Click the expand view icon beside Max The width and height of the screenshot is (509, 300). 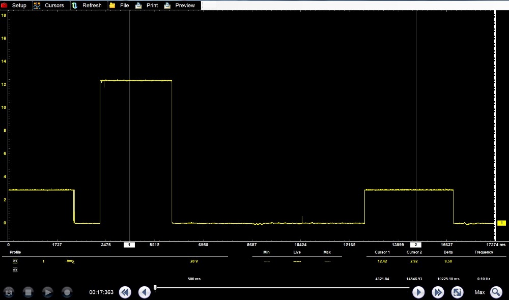(457, 292)
